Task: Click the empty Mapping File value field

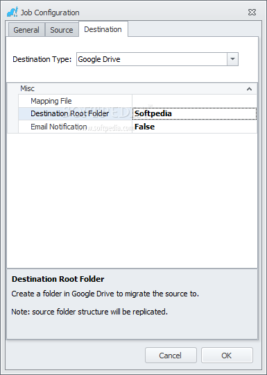Action: 194,101
